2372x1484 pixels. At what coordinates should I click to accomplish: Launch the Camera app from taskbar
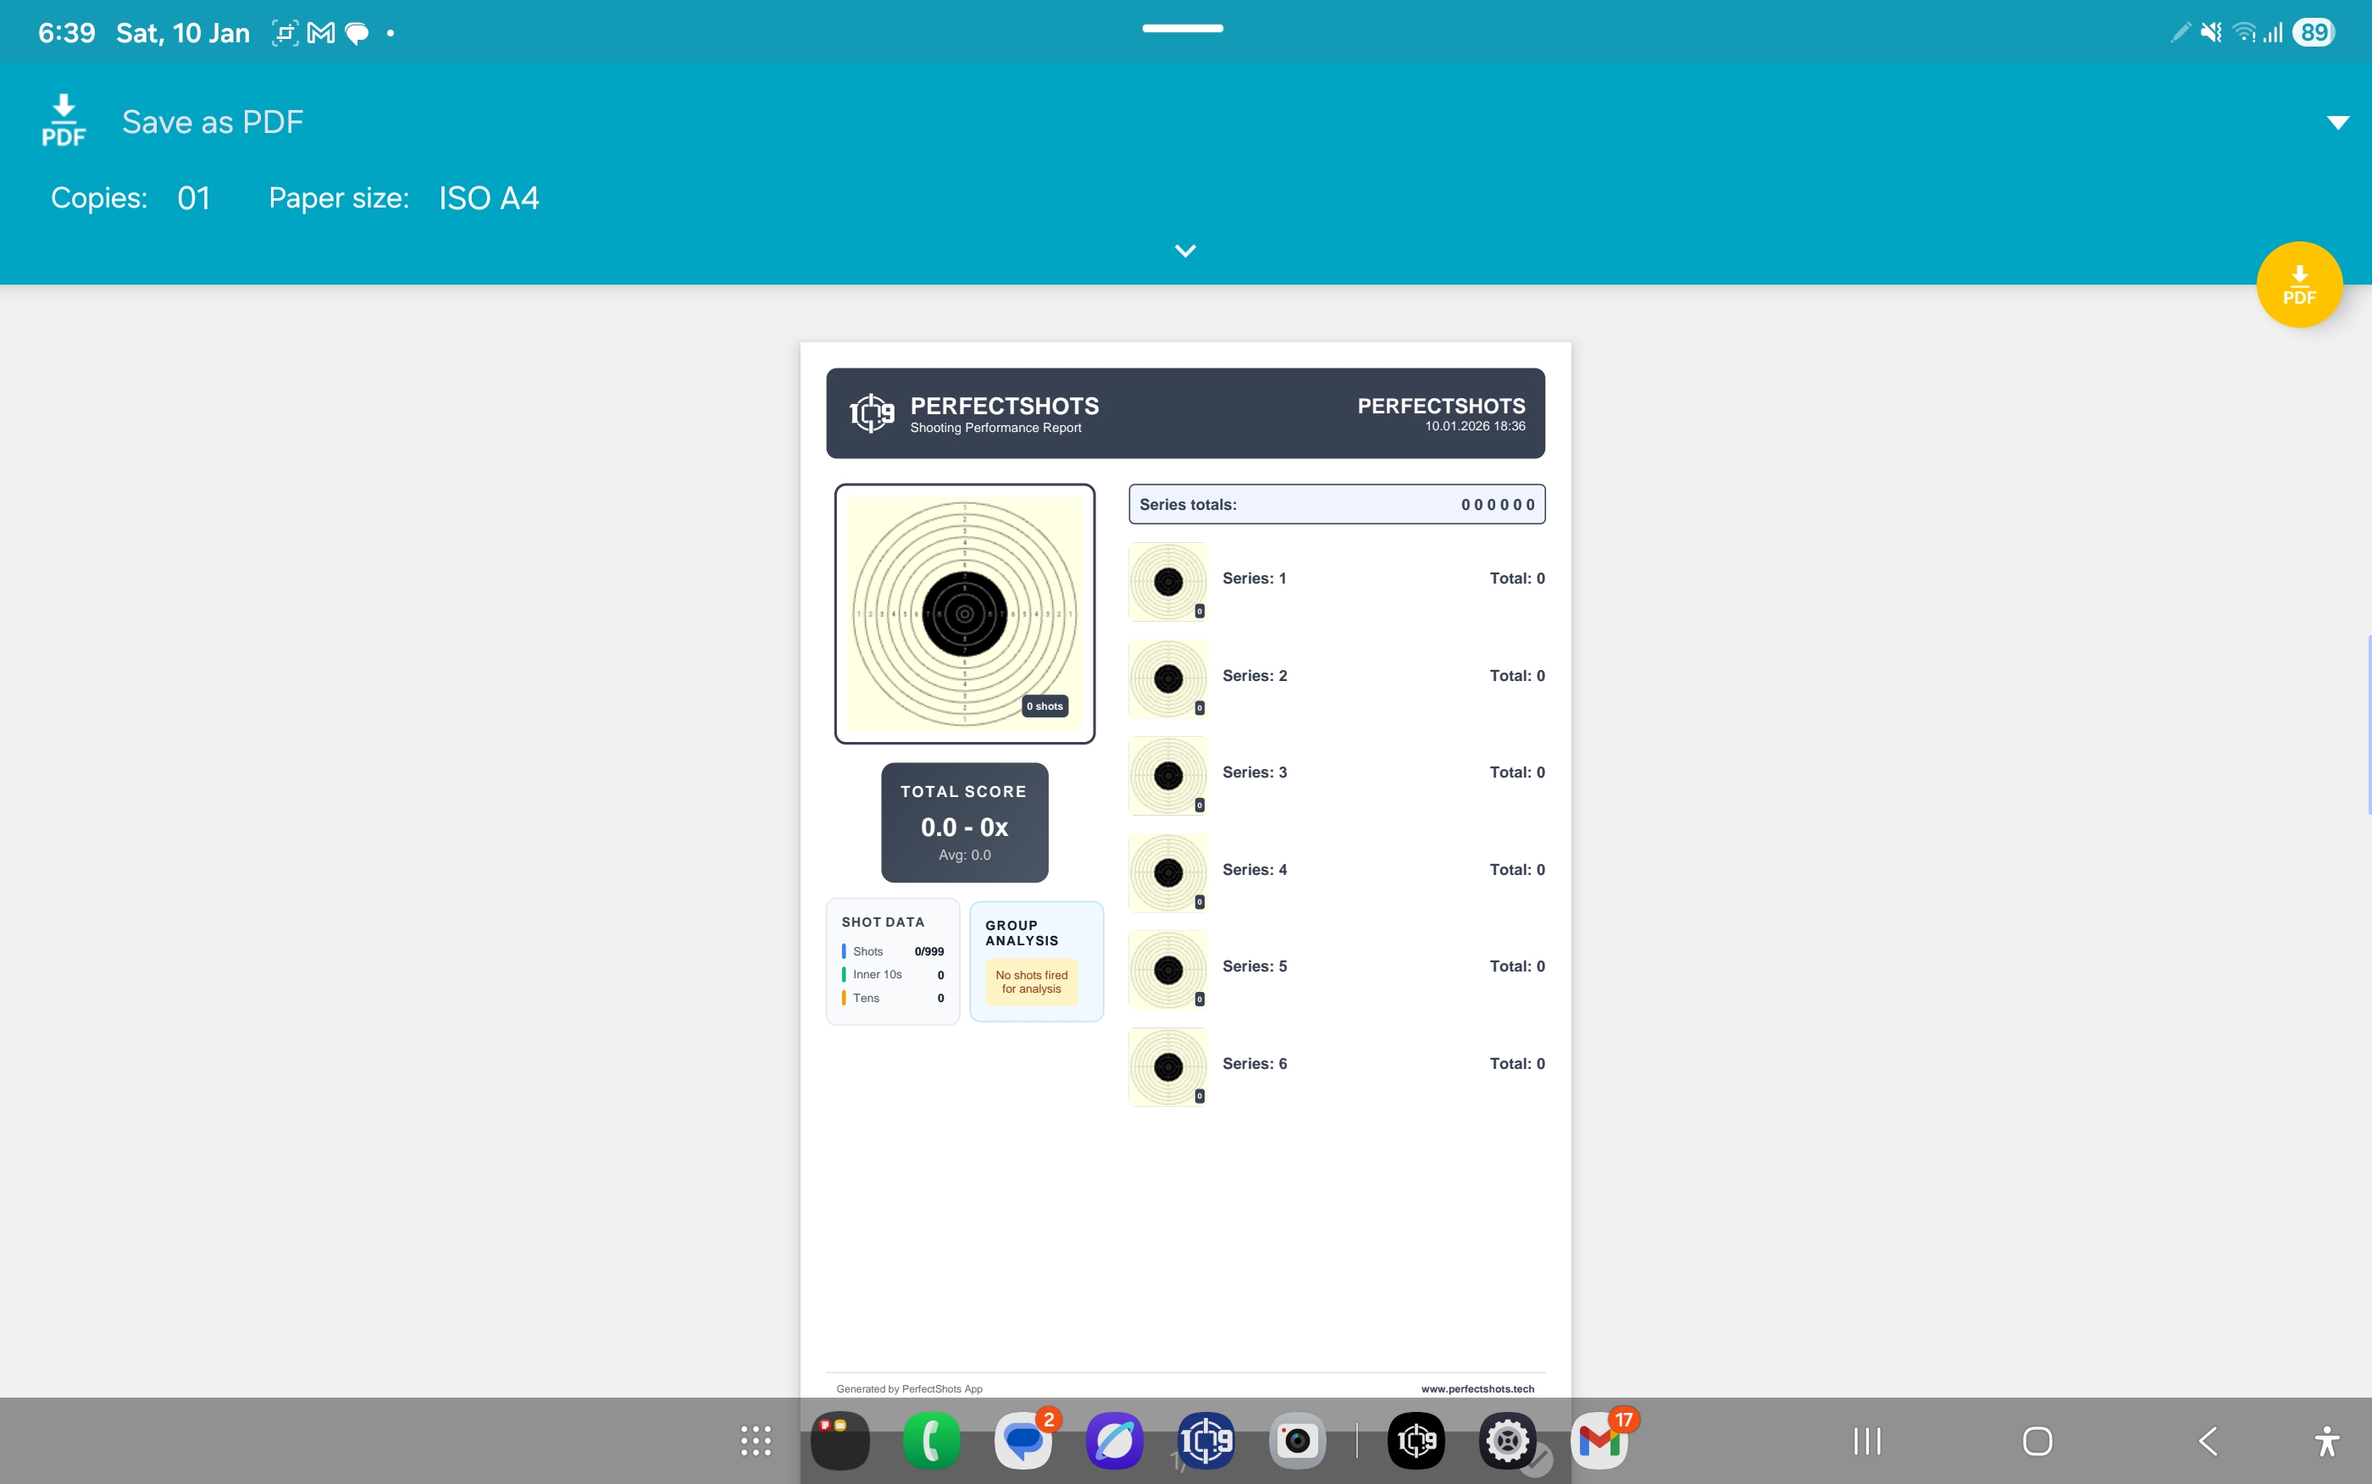(1297, 1441)
